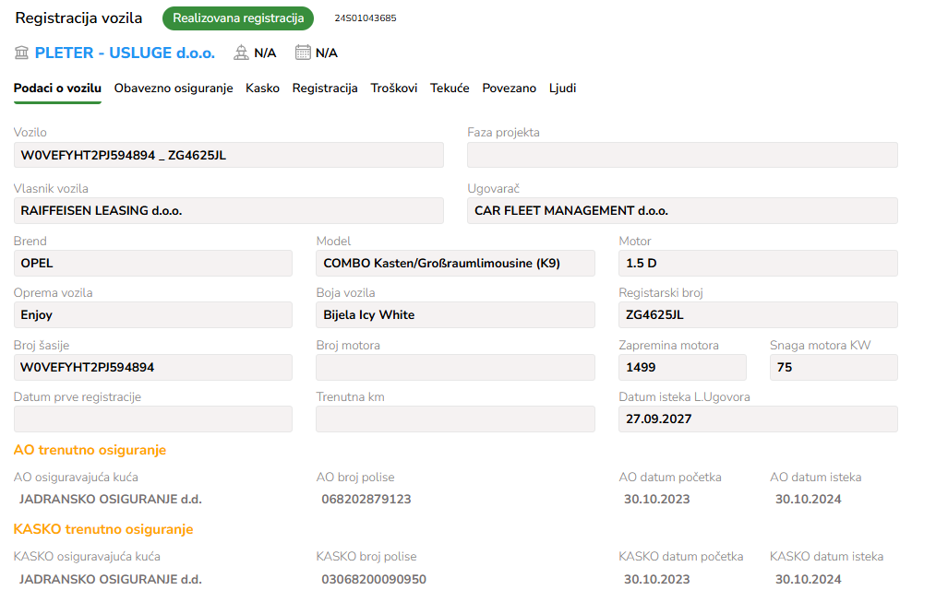Click the Oprema vozila field showing Enjoy
This screenshot has width=936, height=602.
coord(153,314)
